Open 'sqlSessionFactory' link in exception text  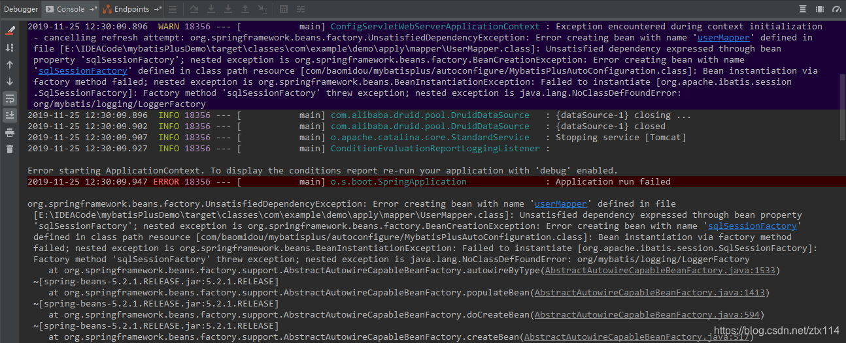coord(753,226)
